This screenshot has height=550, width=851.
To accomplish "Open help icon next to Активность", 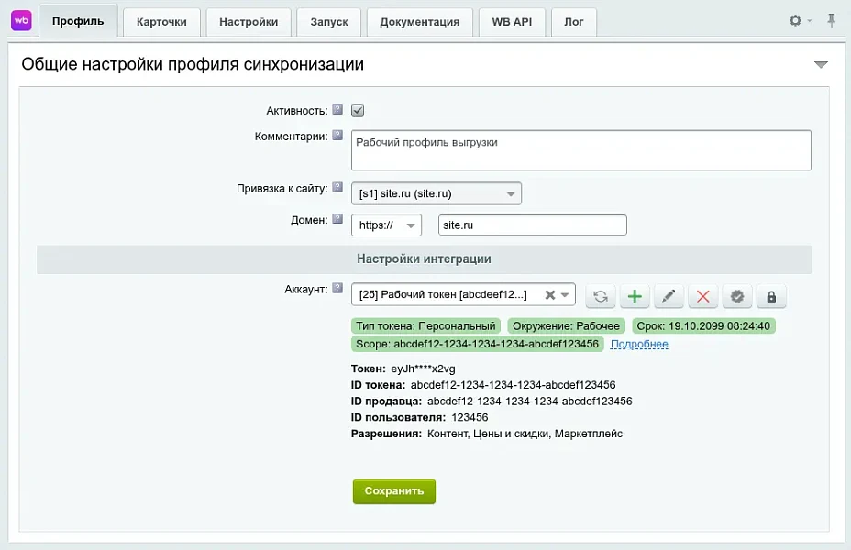I will click(337, 110).
